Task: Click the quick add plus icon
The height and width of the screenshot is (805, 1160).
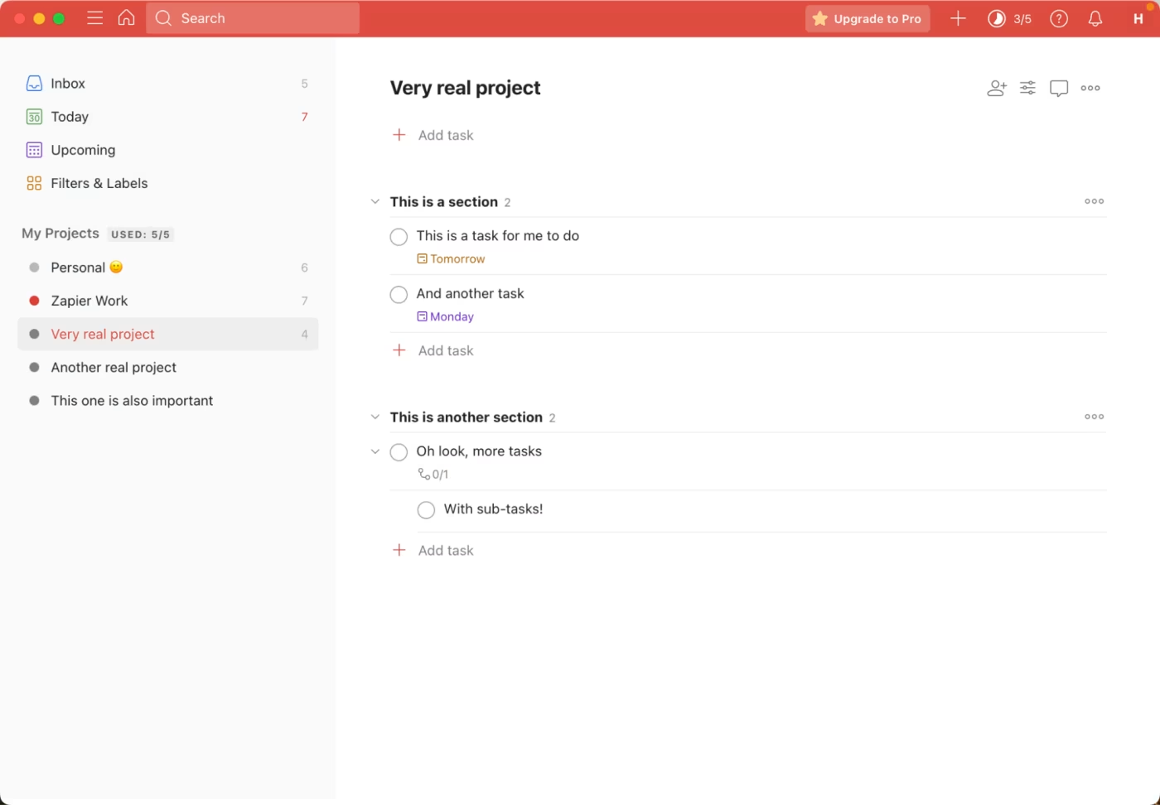Action: click(958, 18)
